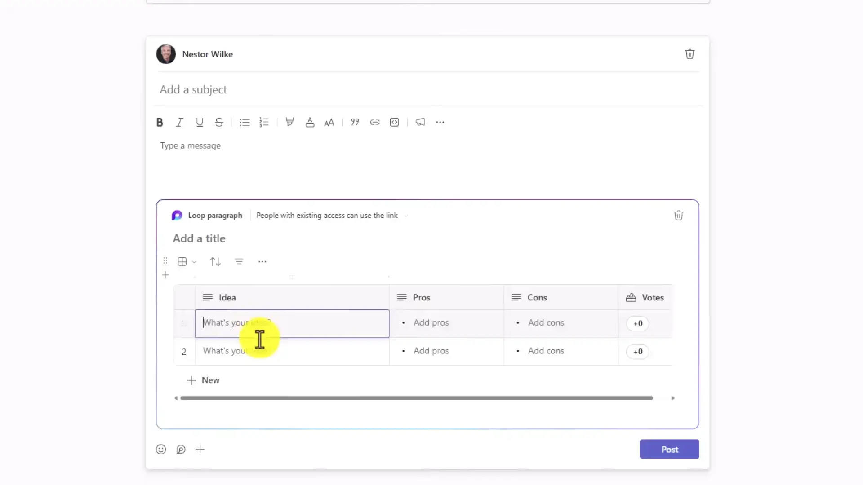Post the message
The image size is (863, 485).
pos(669,450)
